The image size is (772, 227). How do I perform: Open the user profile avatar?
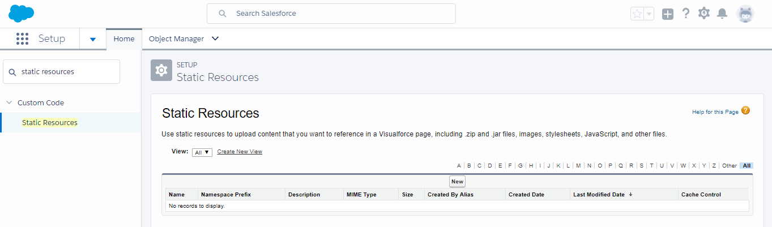745,14
